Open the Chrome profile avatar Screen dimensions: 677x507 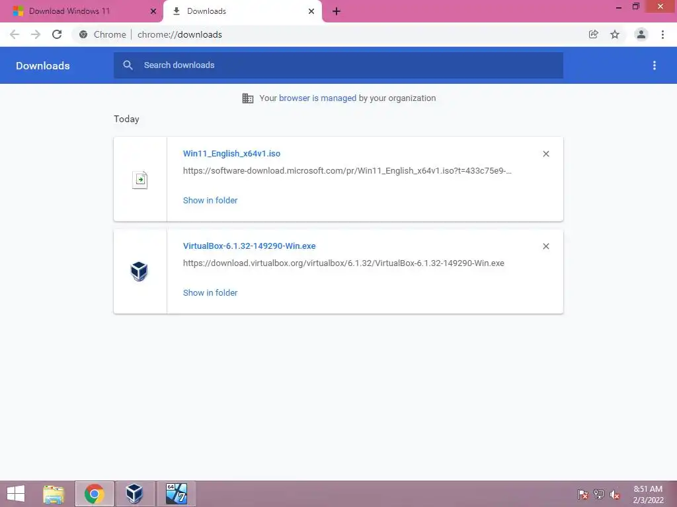pyautogui.click(x=641, y=34)
